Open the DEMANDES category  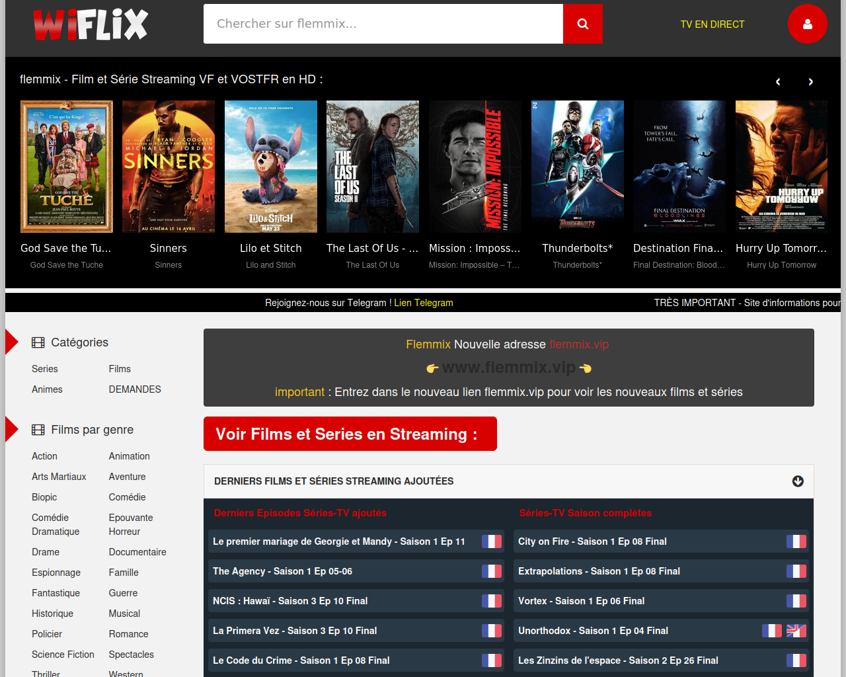[135, 389]
